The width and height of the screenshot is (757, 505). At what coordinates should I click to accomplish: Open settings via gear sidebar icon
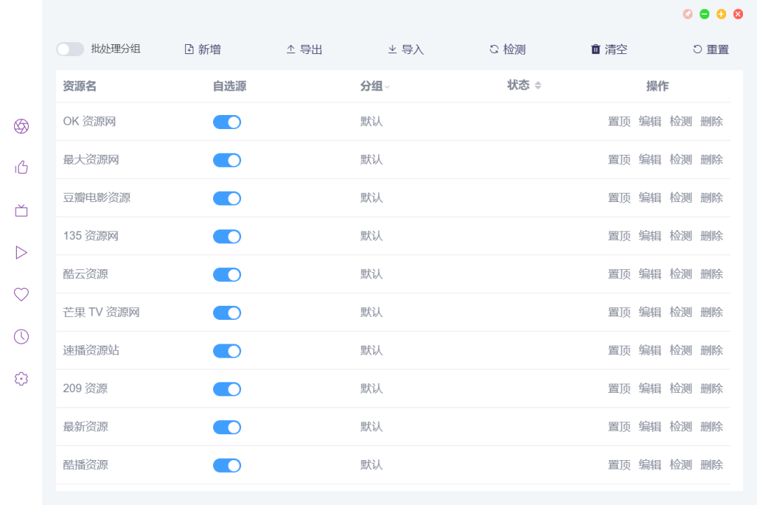pos(21,378)
